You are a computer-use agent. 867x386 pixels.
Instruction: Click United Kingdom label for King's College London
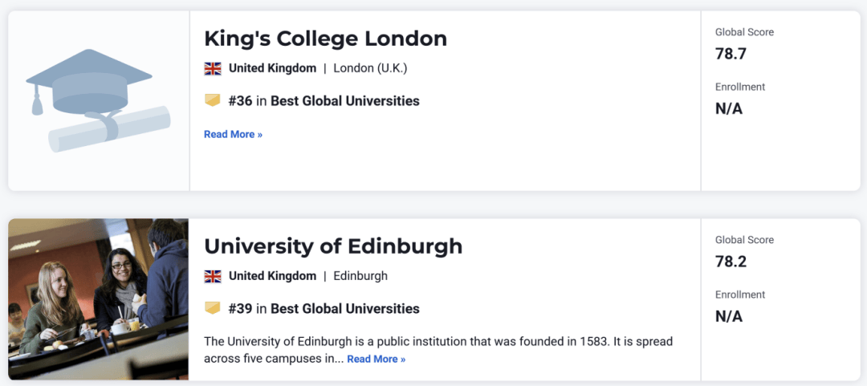coord(273,68)
